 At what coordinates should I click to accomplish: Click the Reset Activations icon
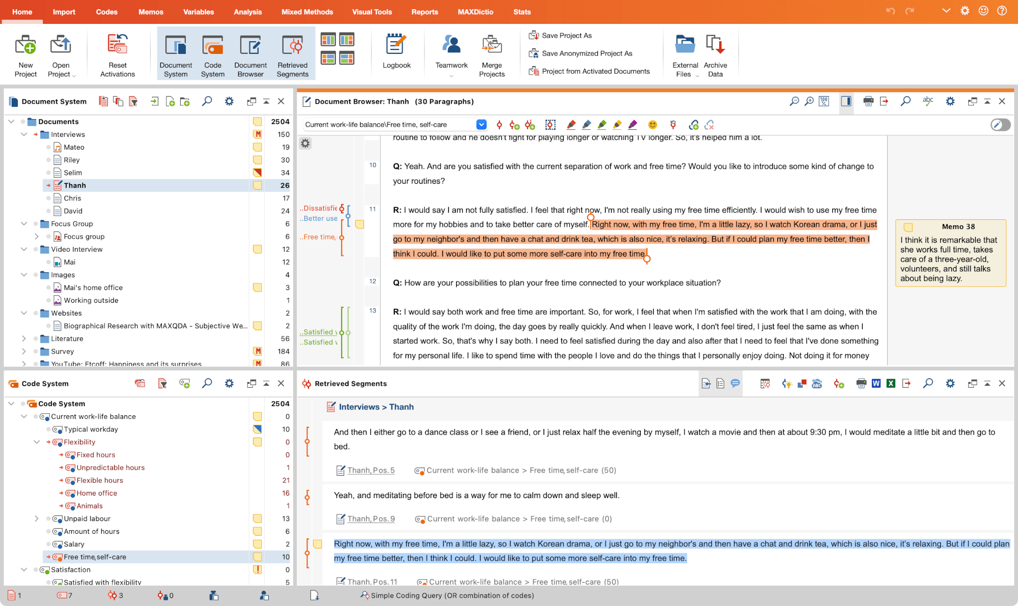pos(118,45)
